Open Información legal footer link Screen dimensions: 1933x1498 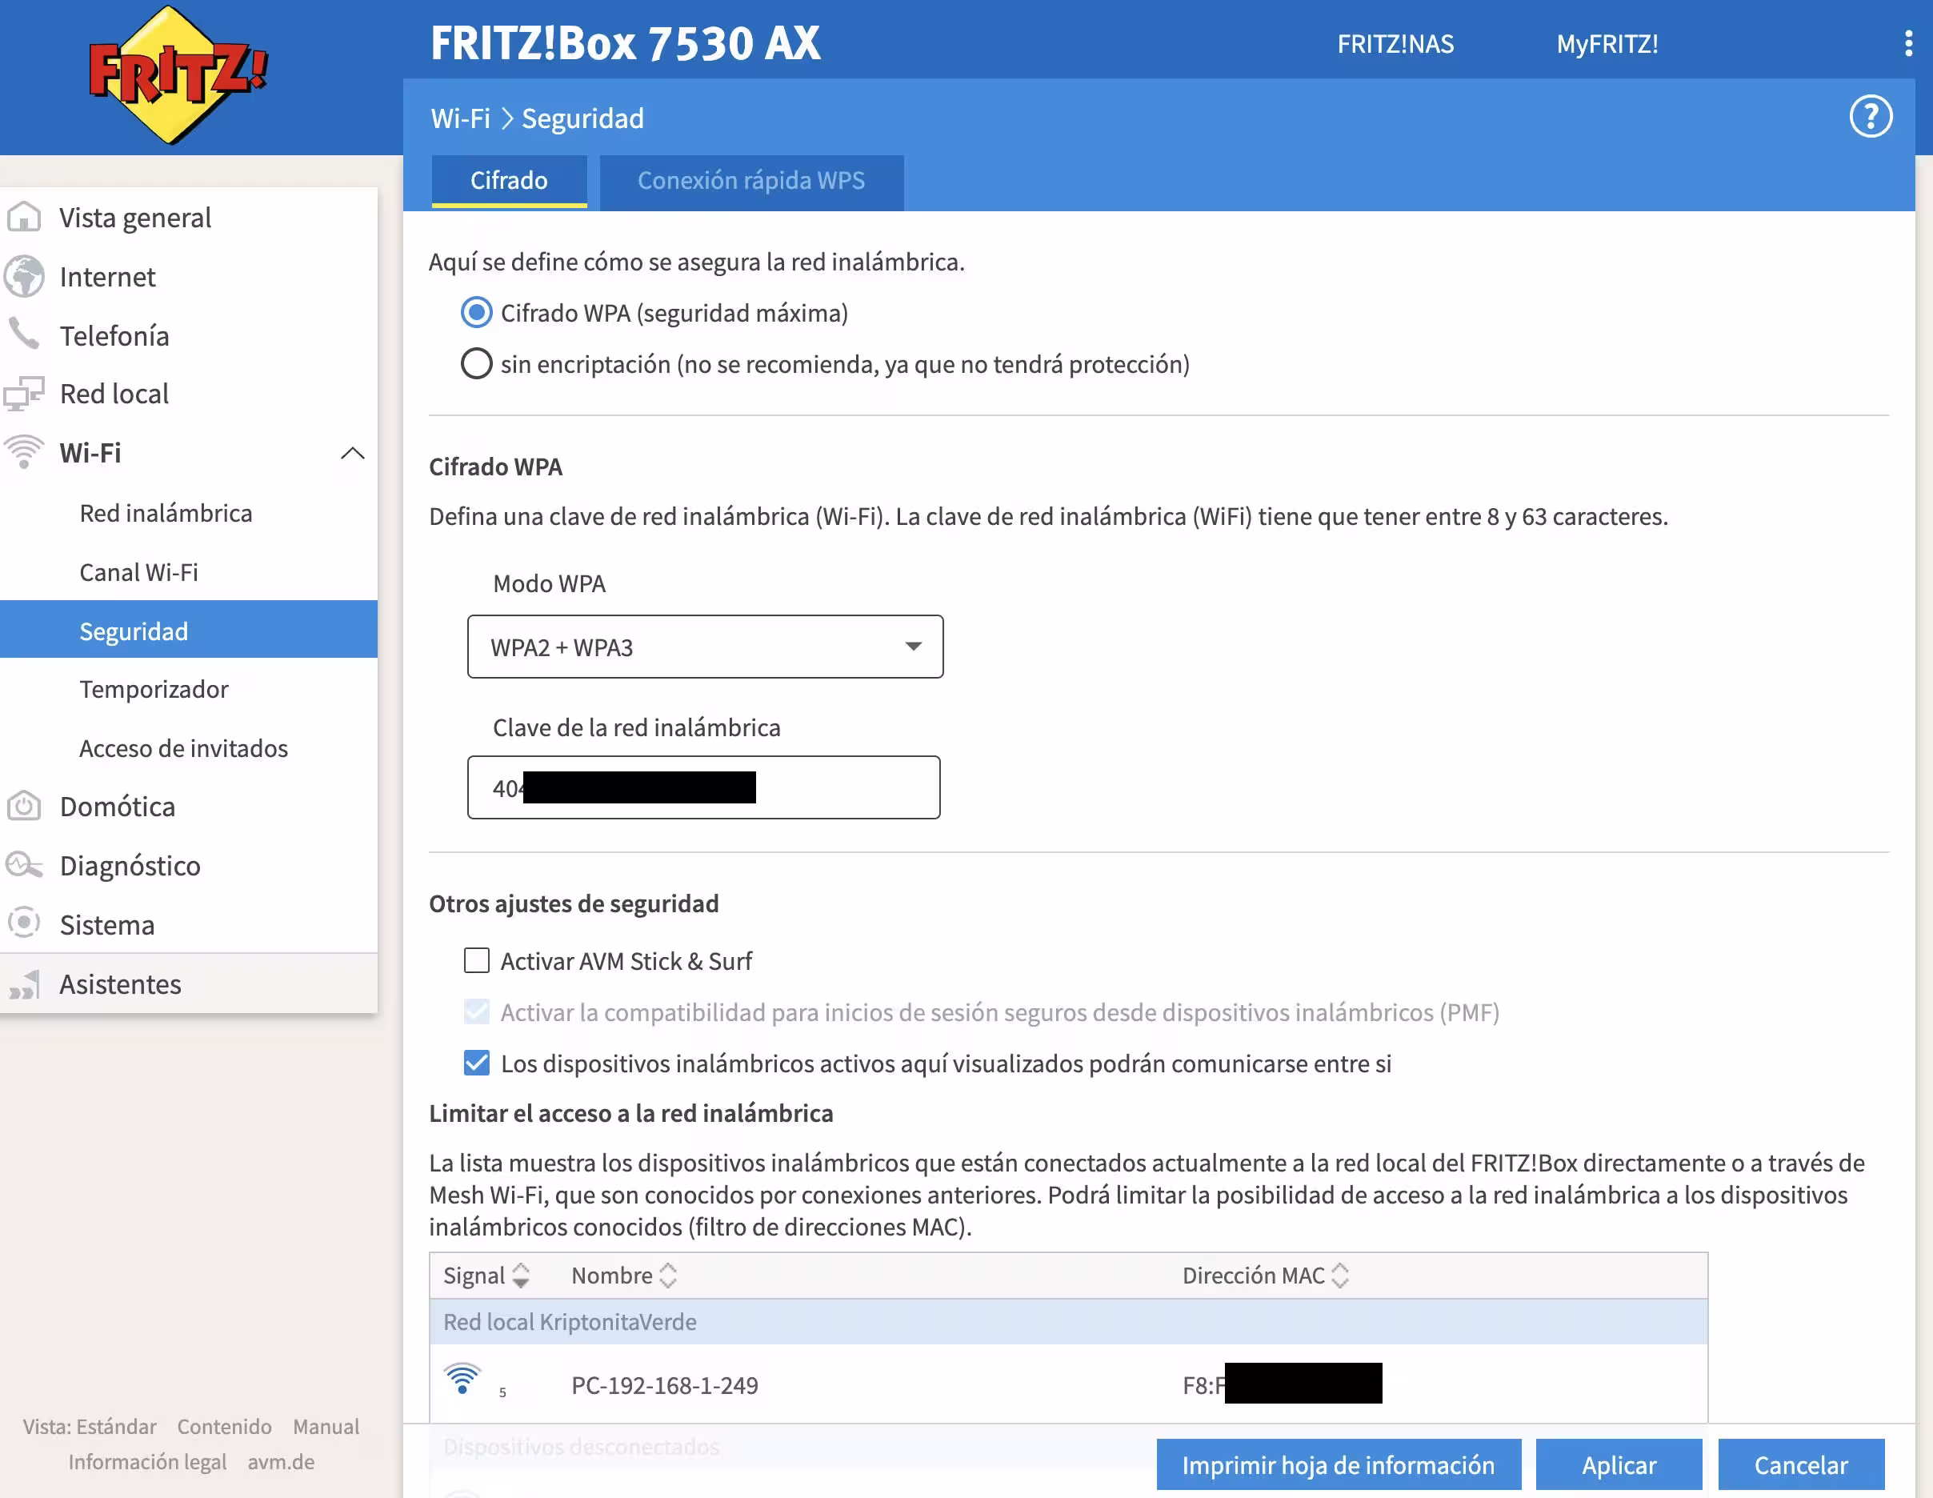[147, 1462]
